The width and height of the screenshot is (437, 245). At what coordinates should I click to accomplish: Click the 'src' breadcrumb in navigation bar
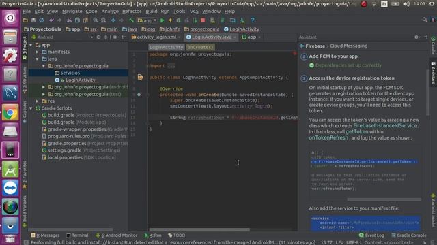click(91, 29)
